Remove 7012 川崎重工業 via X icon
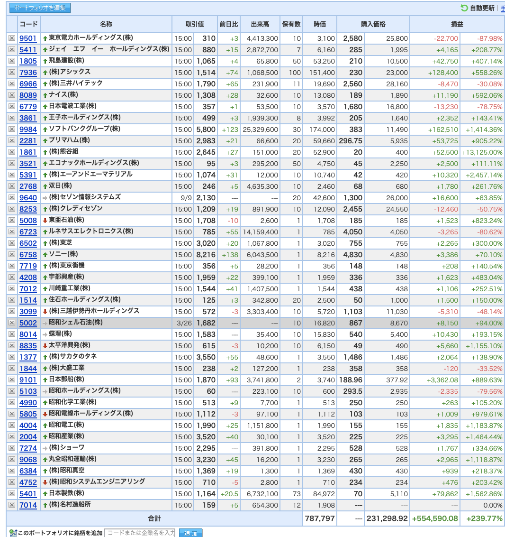The width and height of the screenshot is (505, 537). (x=12, y=288)
